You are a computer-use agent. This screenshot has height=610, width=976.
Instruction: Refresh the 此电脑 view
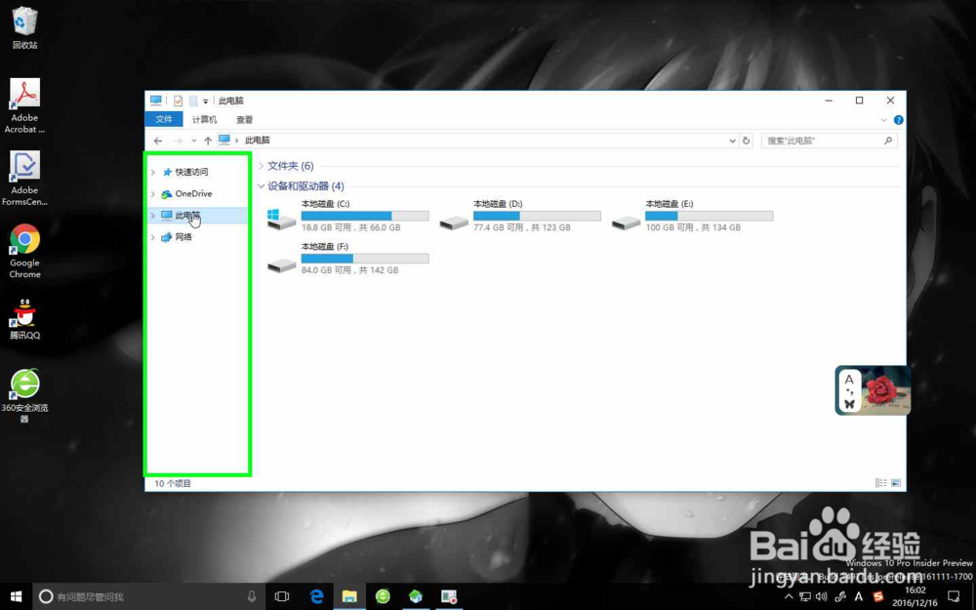pyautogui.click(x=747, y=141)
